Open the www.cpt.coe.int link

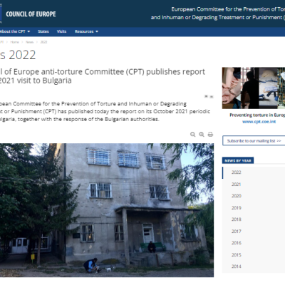pos(259,122)
